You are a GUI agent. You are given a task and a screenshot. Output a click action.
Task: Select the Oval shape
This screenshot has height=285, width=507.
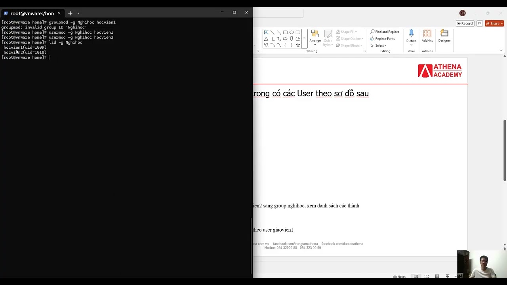pyautogui.click(x=292, y=32)
